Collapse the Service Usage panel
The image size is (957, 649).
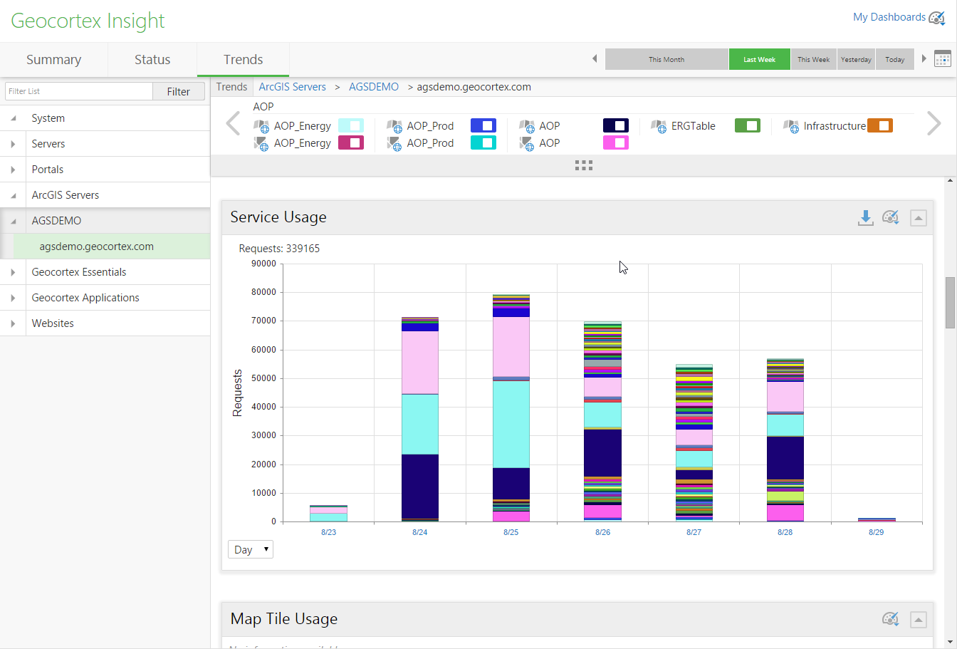(919, 218)
